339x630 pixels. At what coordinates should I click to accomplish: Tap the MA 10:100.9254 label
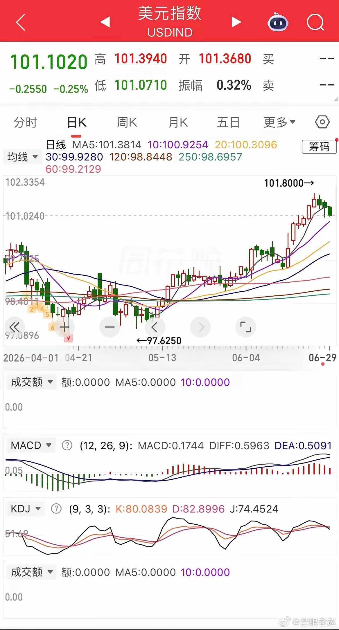[x=178, y=145]
